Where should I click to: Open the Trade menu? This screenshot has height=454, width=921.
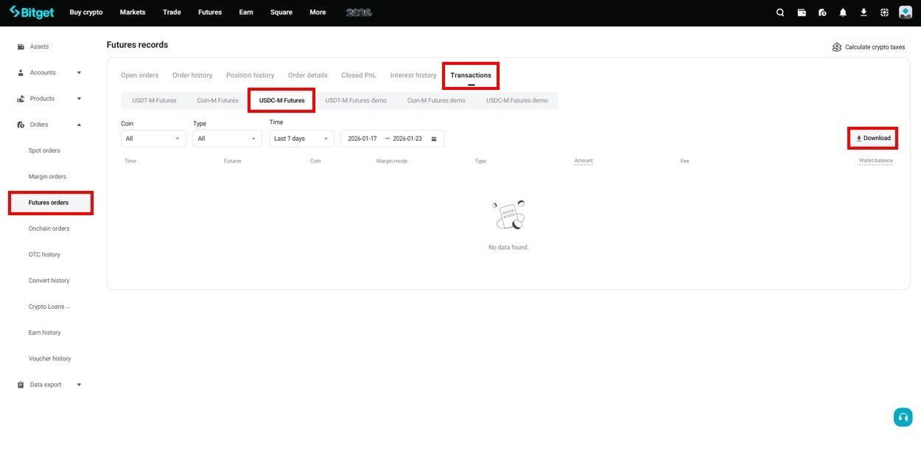172,13
